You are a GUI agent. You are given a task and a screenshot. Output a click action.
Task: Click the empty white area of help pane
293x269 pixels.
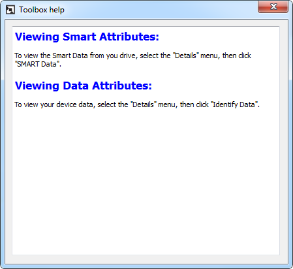coord(146,181)
